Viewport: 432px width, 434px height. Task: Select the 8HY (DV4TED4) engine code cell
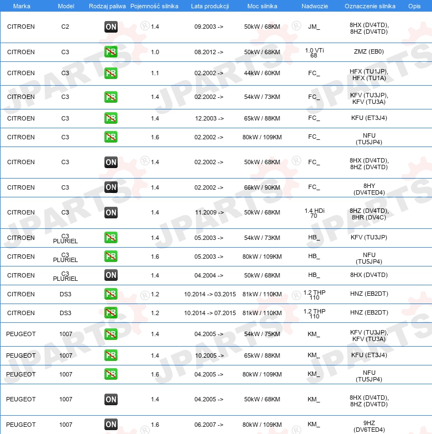tap(369, 189)
